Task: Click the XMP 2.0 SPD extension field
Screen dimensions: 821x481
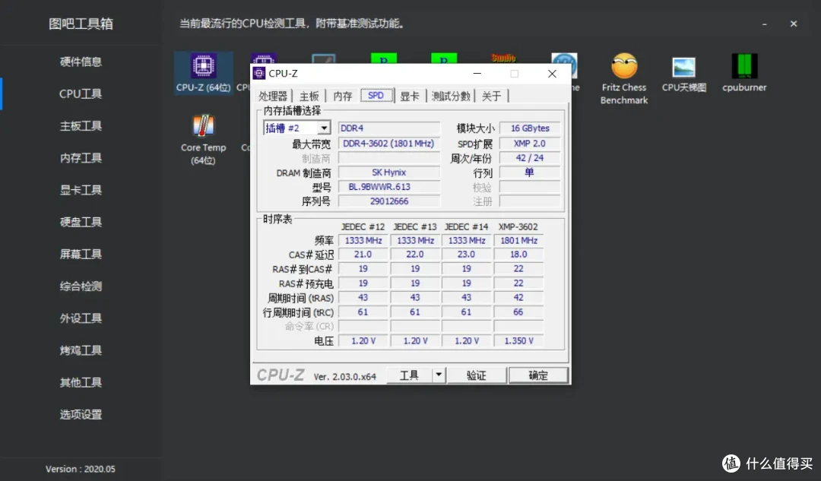Action: click(x=530, y=144)
